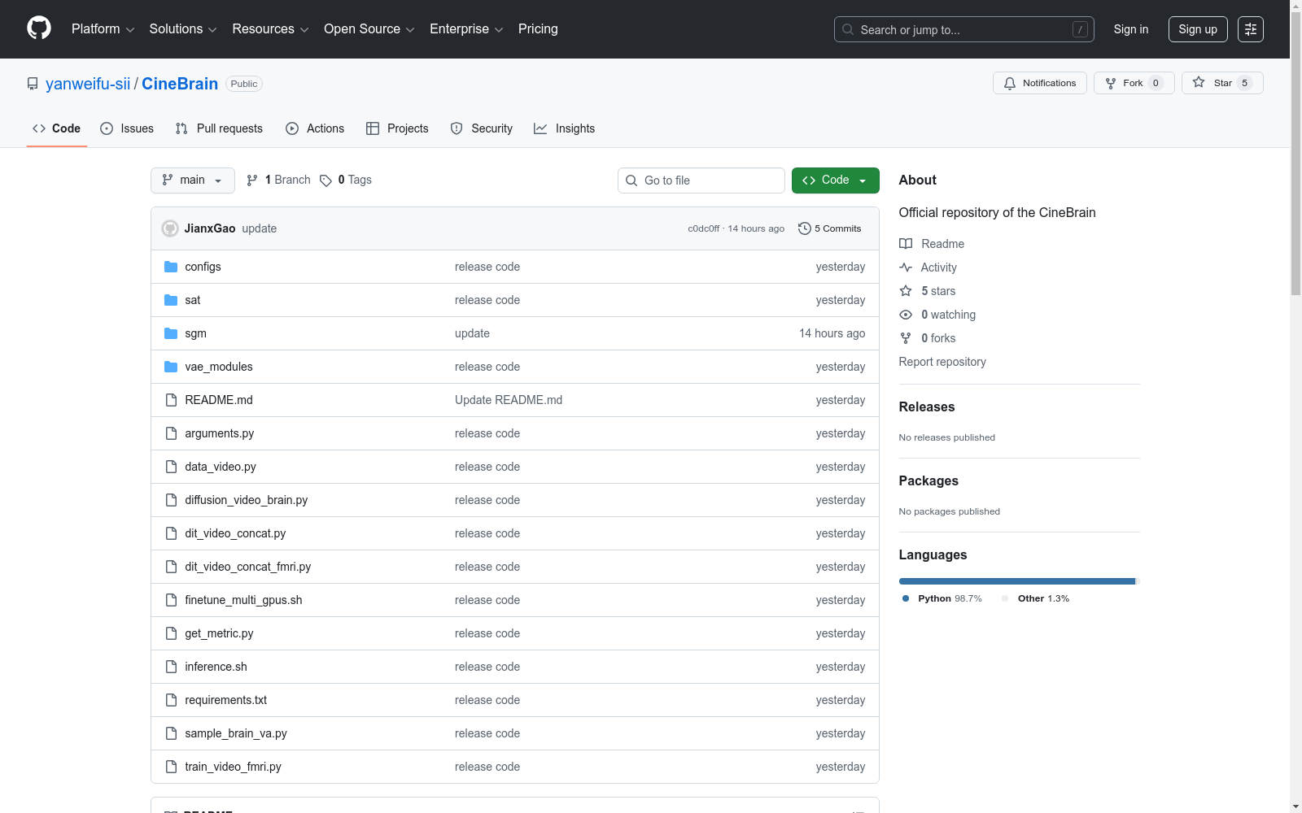Open the get_metric.py file

point(219,633)
